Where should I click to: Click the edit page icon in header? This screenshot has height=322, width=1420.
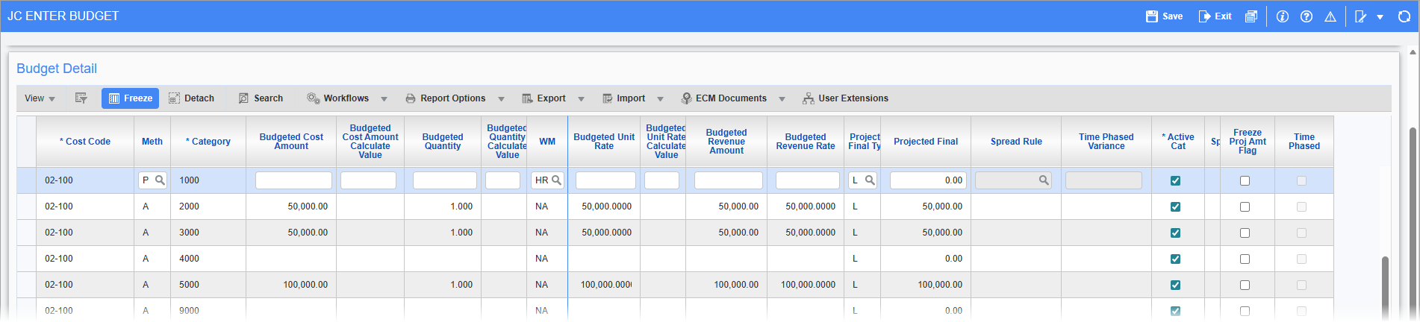pos(1361,16)
